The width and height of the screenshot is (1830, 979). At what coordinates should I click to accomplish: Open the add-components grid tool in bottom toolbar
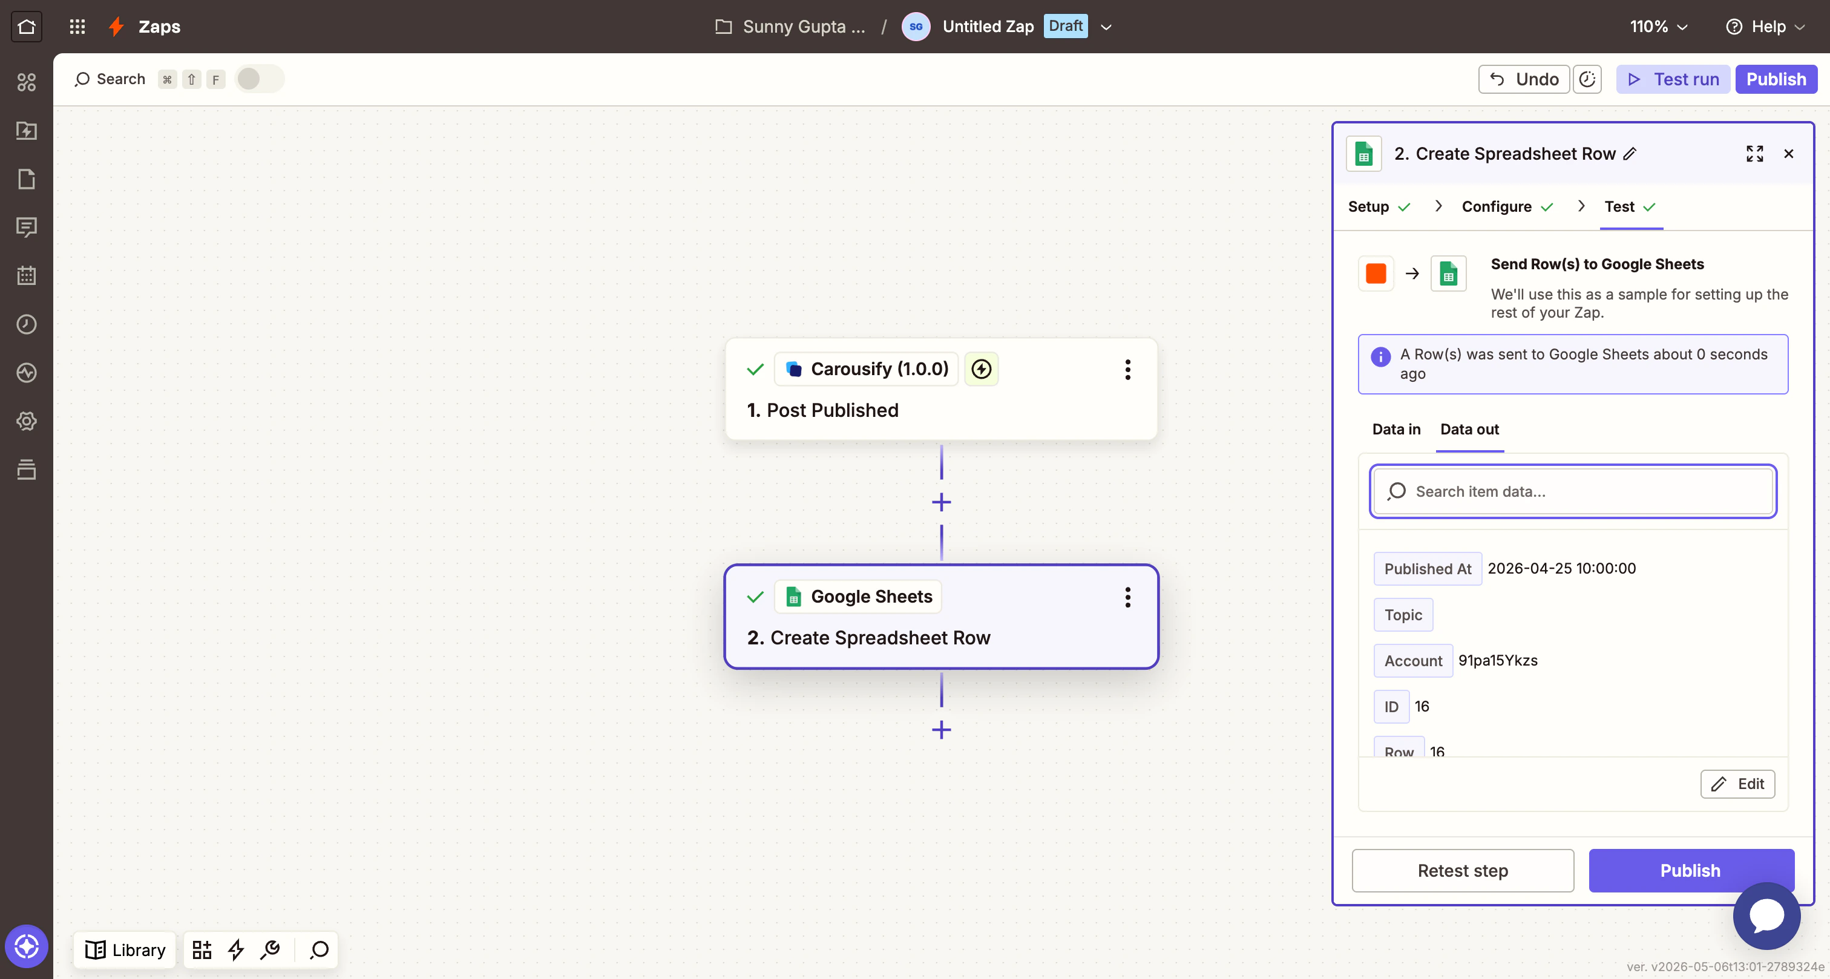click(x=202, y=950)
